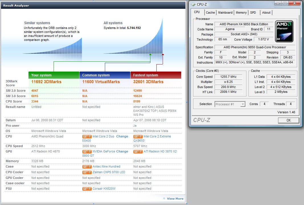This screenshot has height=205, width=304.
Task: Click the Your system score 11692 3DMarks
Action: (x=46, y=82)
